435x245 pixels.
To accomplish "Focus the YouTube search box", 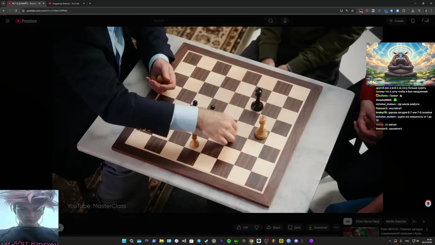I will click(x=207, y=21).
